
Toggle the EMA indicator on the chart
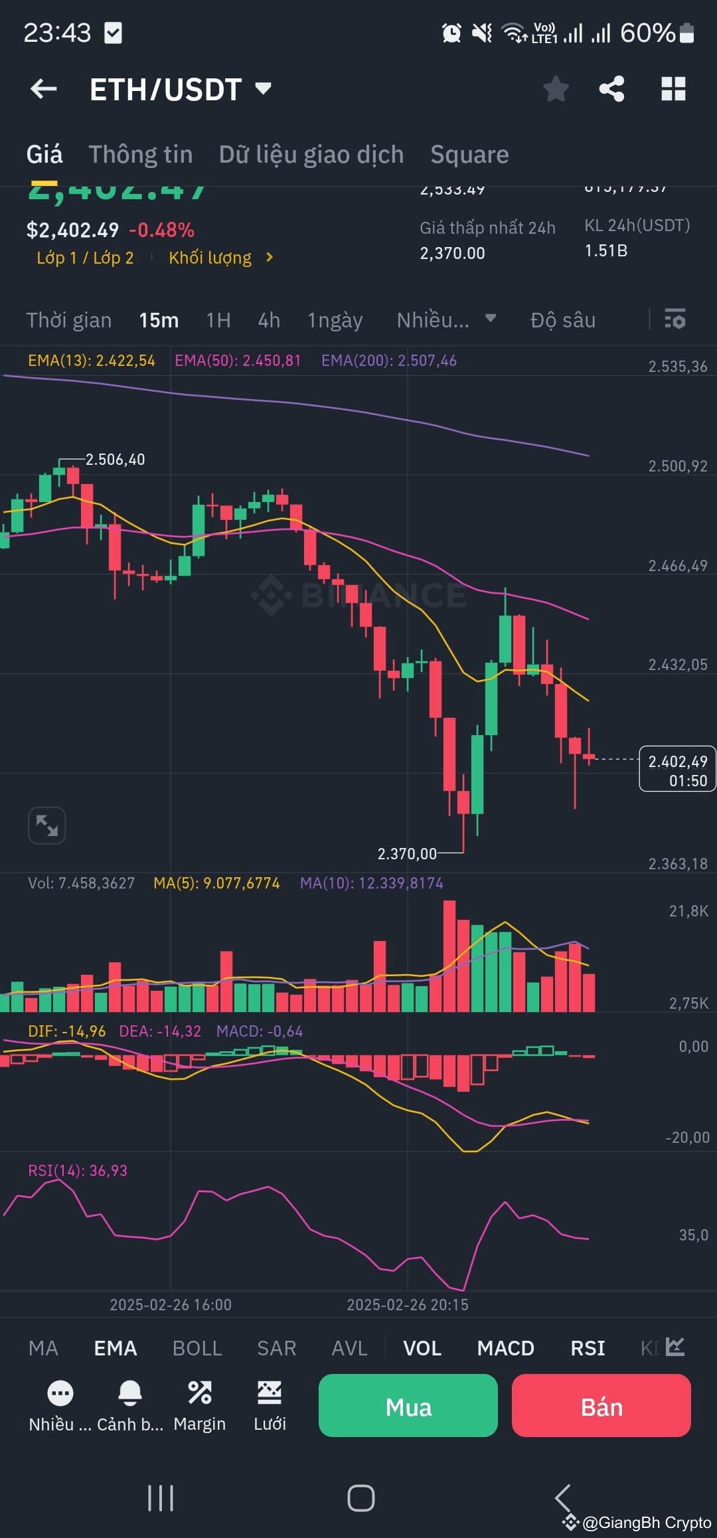(115, 1347)
